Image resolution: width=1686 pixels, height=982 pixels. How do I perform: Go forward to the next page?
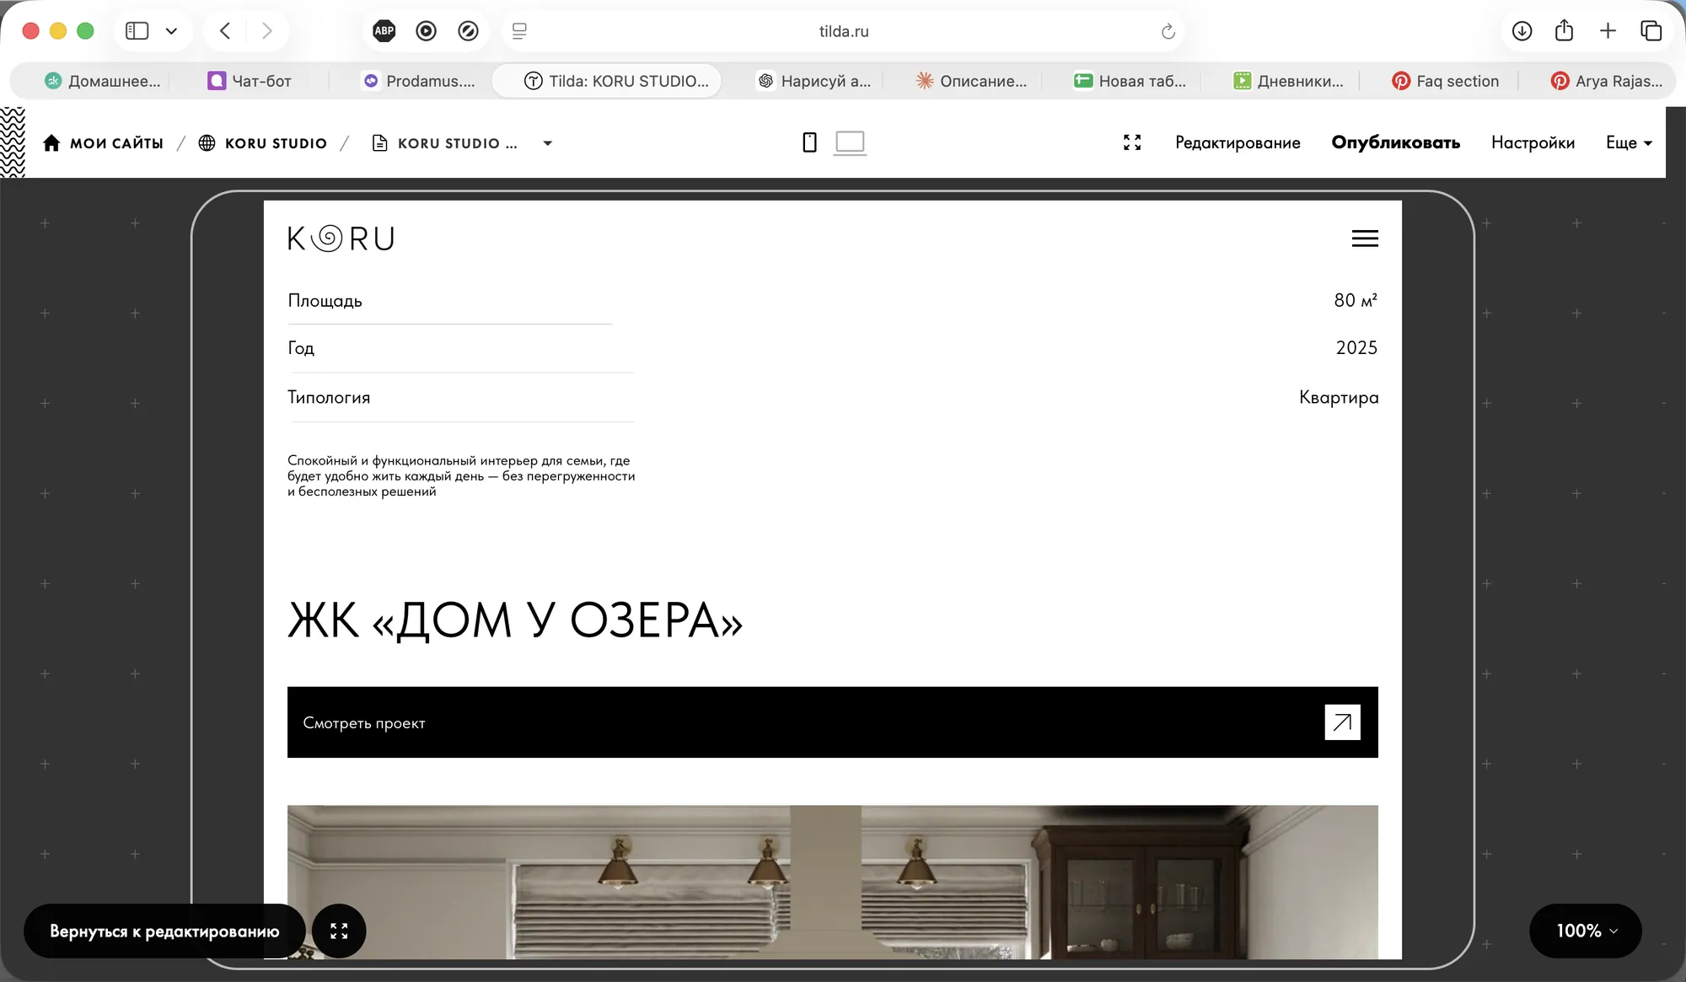click(x=267, y=31)
